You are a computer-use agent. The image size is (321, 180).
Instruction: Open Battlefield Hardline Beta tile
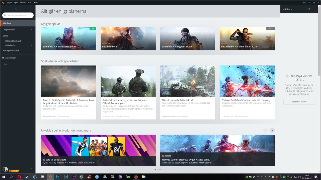click(x=247, y=39)
